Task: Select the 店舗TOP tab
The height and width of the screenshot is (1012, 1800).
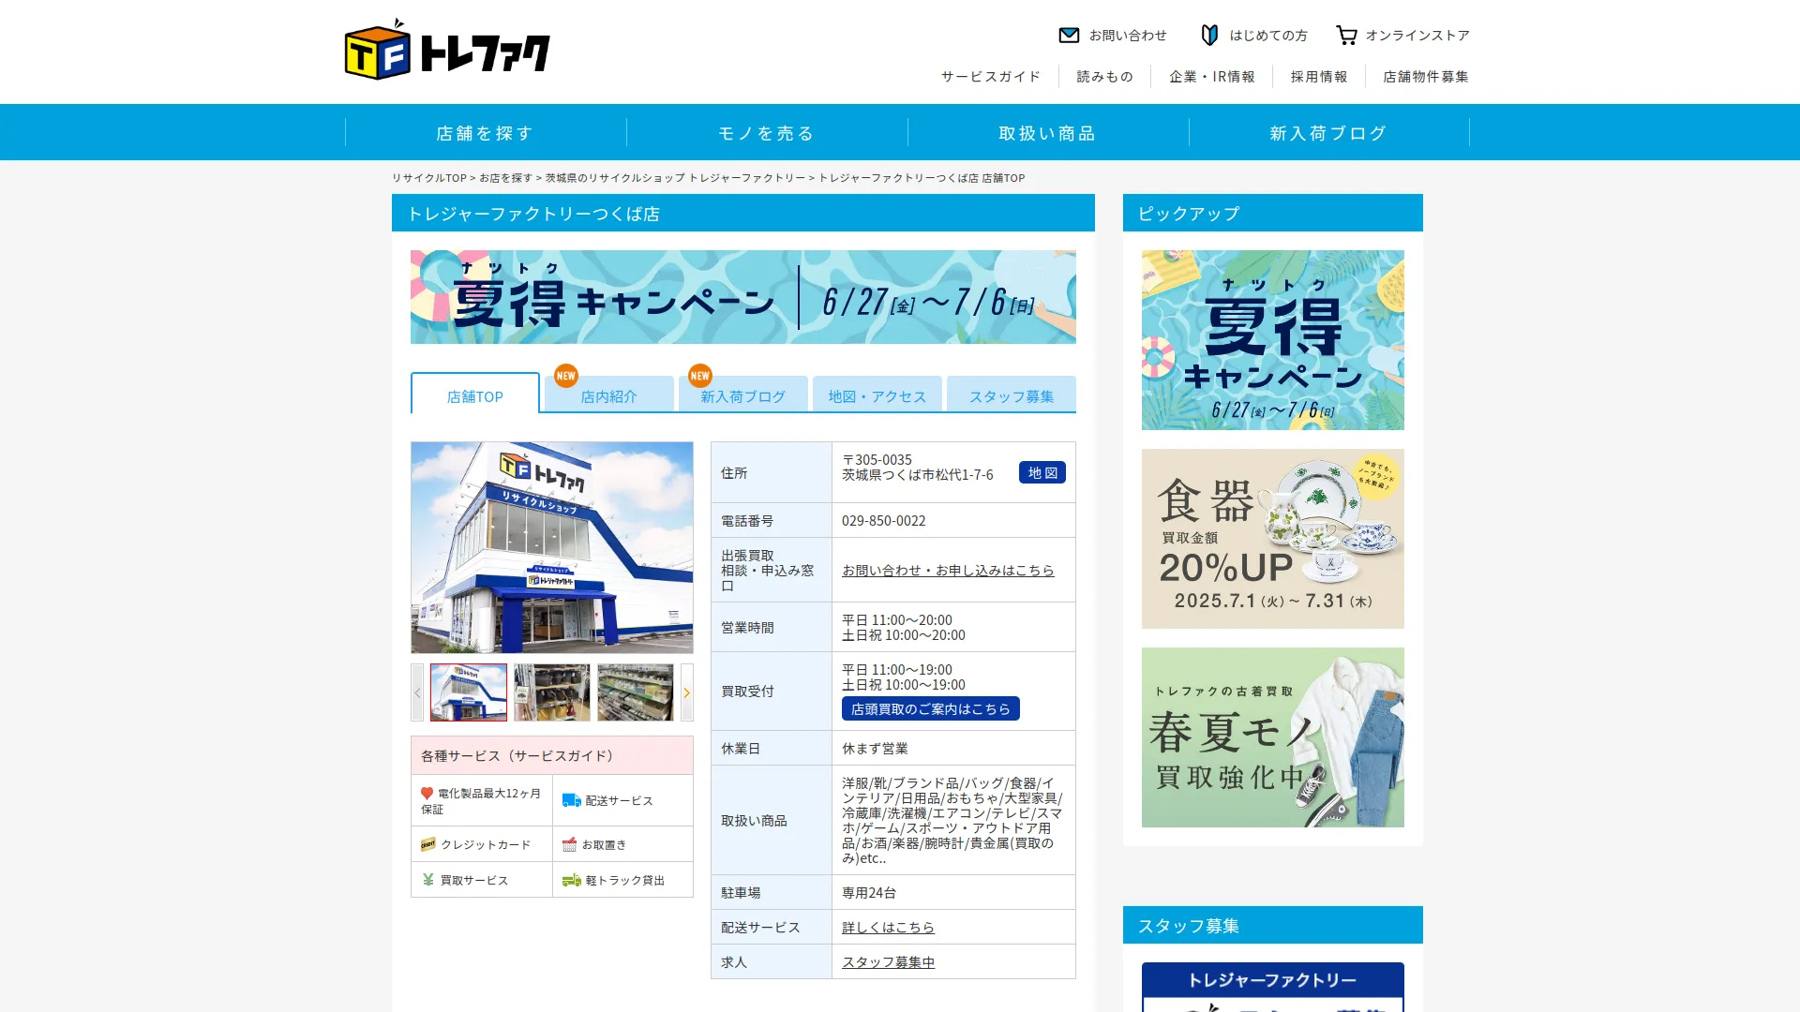Action: pyautogui.click(x=475, y=394)
